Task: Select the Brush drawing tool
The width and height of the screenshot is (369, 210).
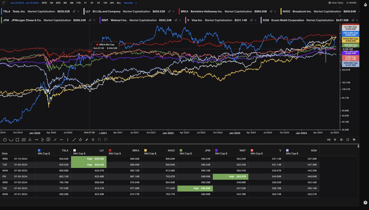Action: (x=87, y=140)
